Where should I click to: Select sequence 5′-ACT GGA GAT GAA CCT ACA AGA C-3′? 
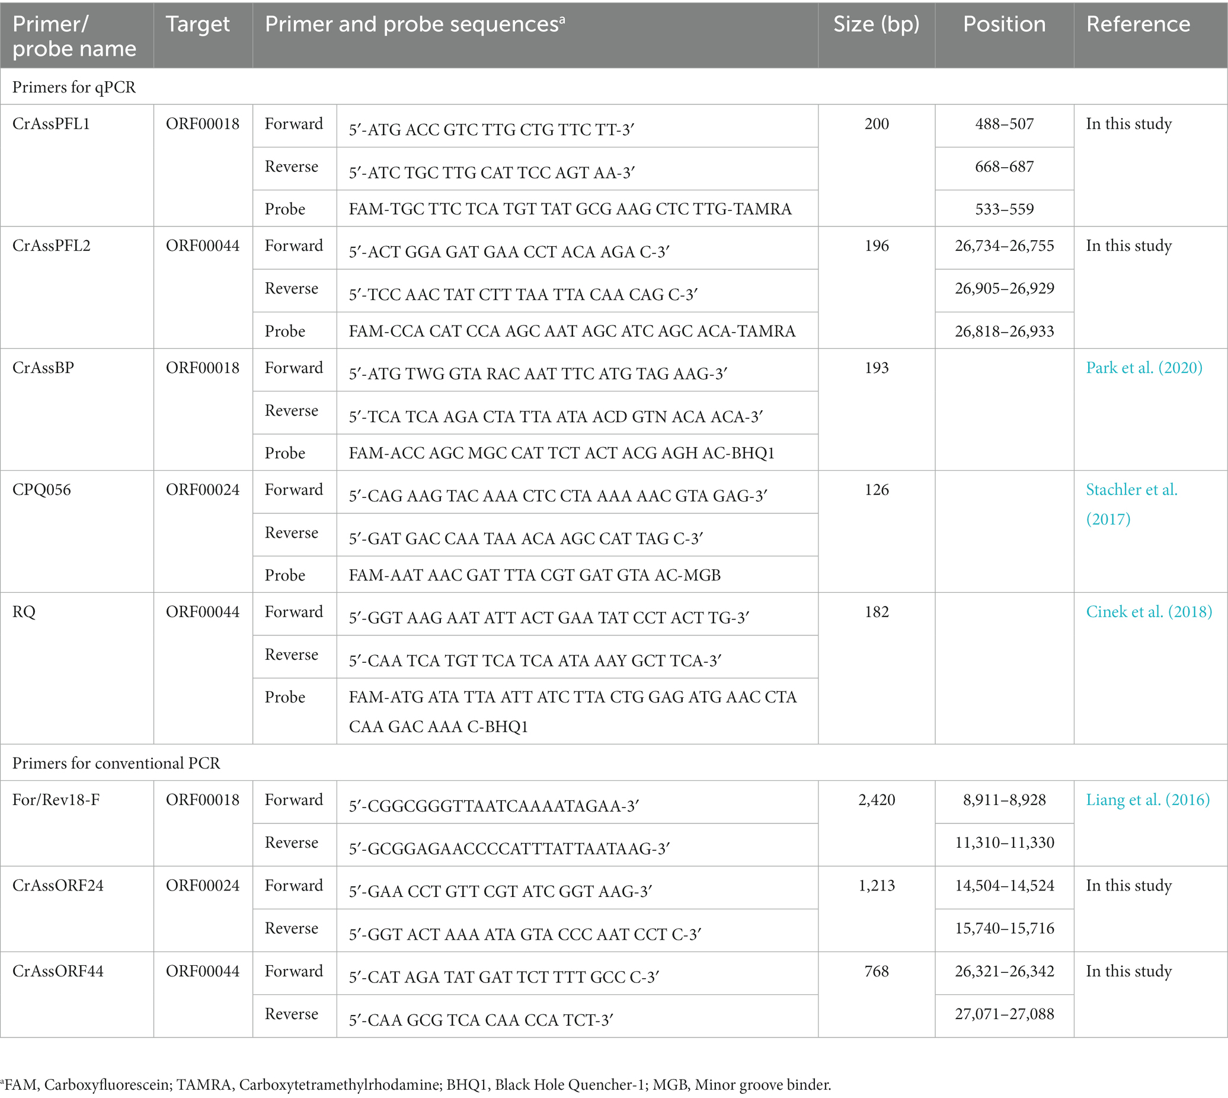[x=509, y=251]
